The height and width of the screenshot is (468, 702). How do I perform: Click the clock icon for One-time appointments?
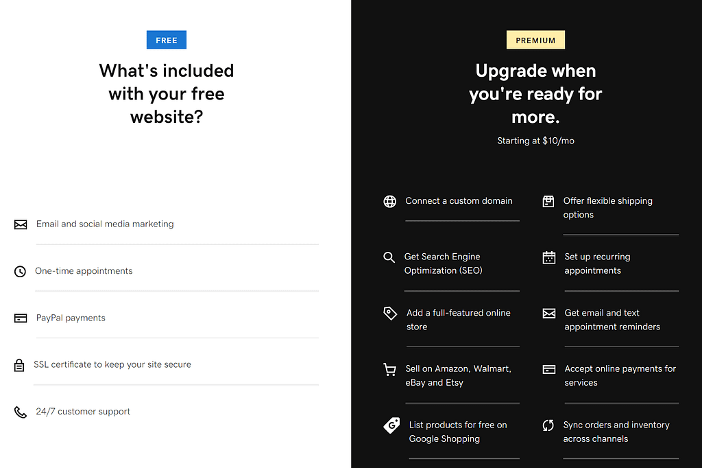(20, 271)
